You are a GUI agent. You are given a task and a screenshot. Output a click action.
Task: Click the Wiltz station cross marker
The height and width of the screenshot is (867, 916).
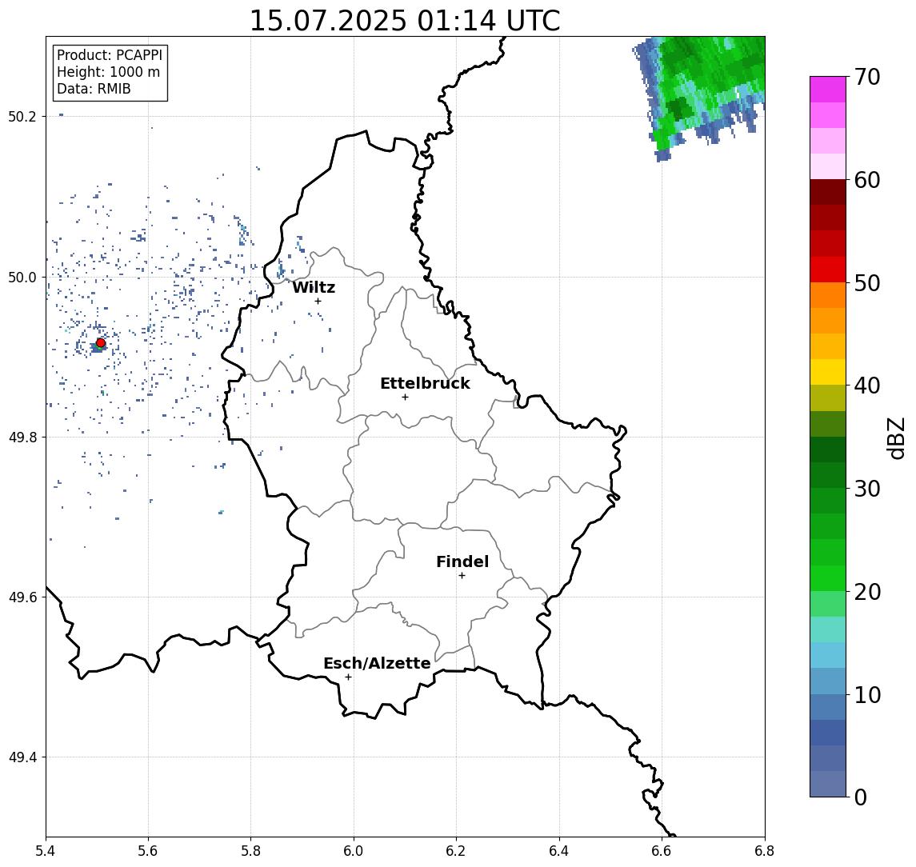[x=318, y=301]
